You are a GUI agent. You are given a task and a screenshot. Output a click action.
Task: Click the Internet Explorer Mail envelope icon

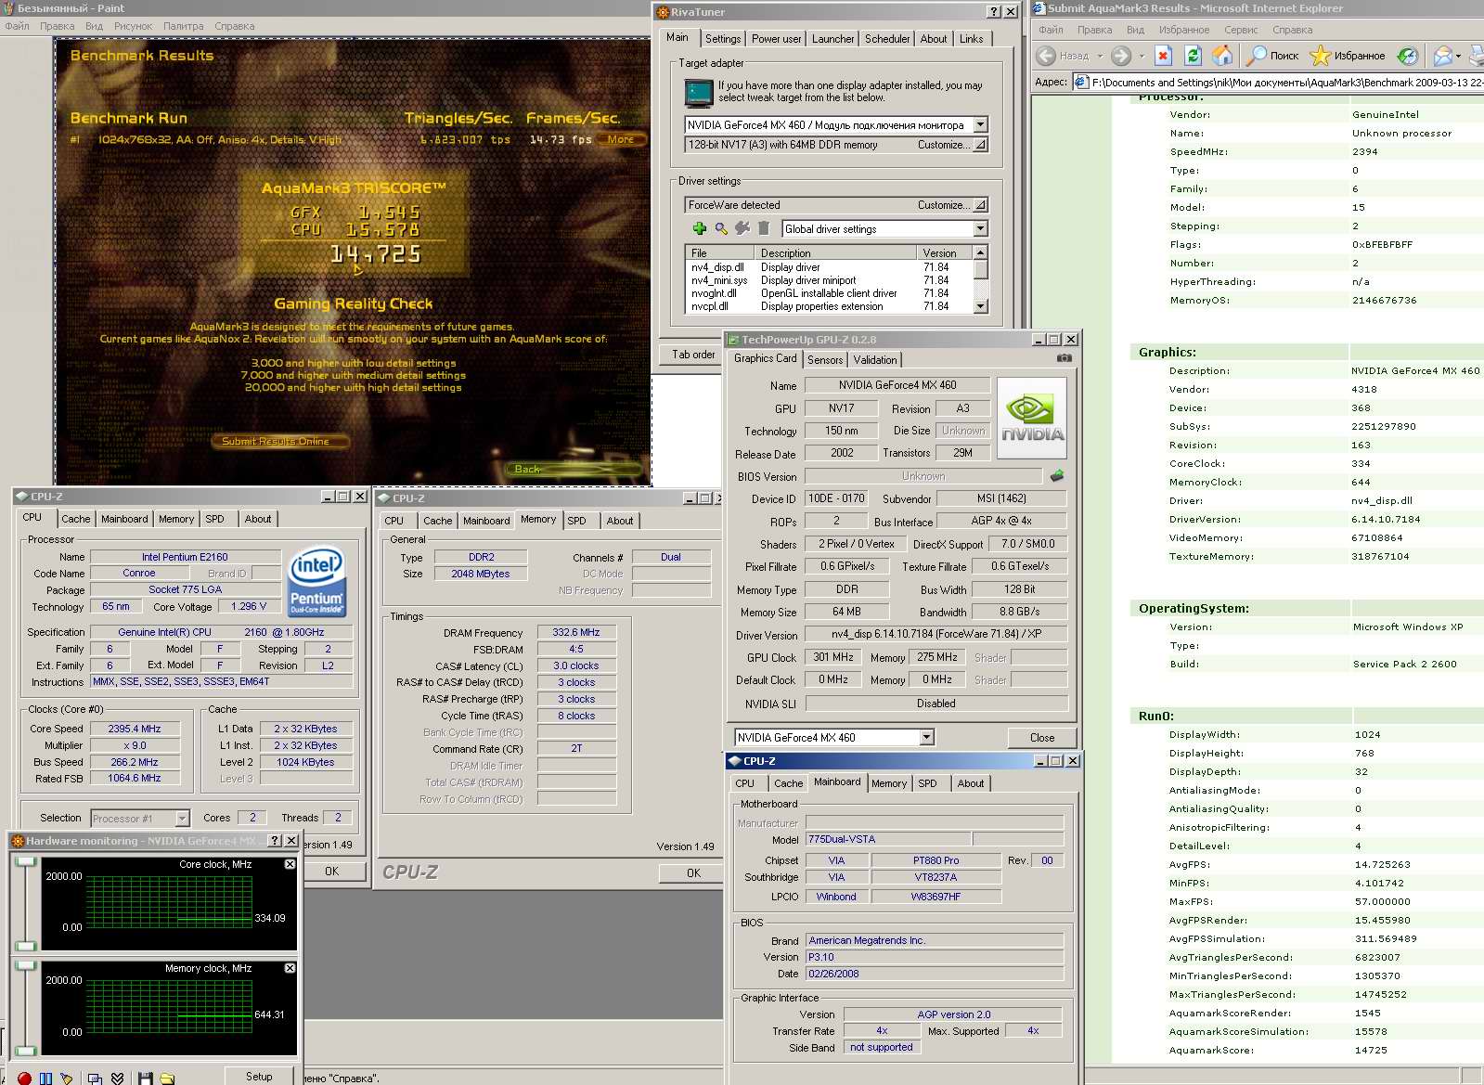tap(1442, 56)
